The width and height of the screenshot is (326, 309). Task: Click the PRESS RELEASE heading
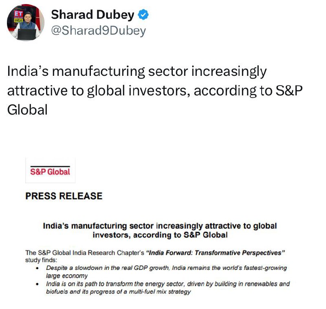coord(64,196)
